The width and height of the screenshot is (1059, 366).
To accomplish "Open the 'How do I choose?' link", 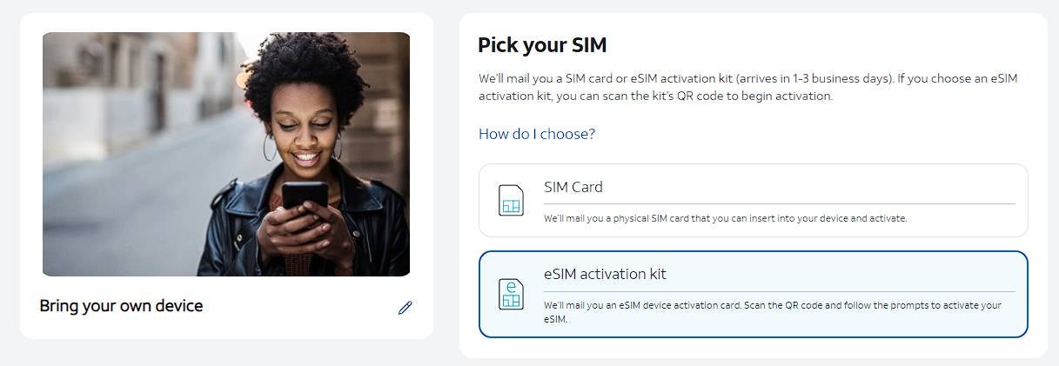I will 537,134.
